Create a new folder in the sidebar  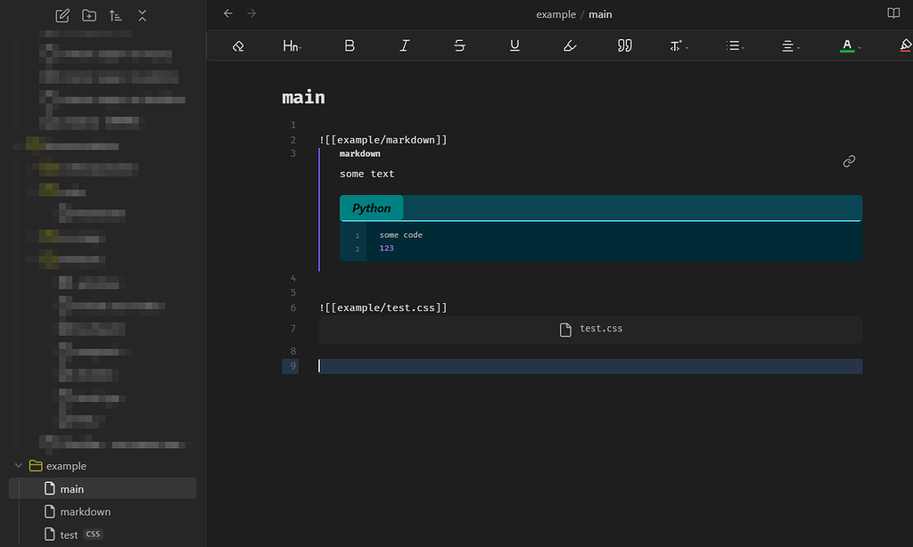click(88, 15)
